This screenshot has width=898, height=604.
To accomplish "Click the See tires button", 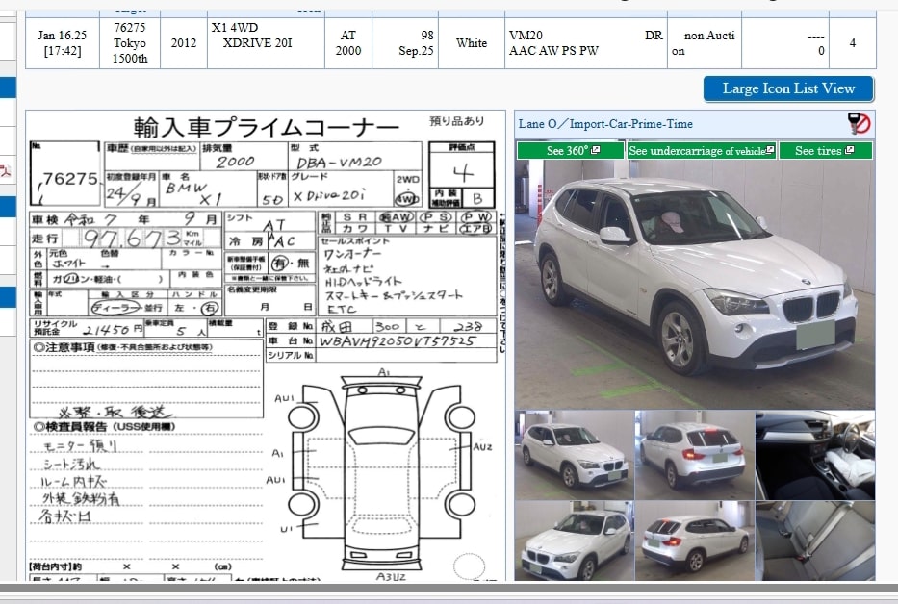I will coord(818,151).
